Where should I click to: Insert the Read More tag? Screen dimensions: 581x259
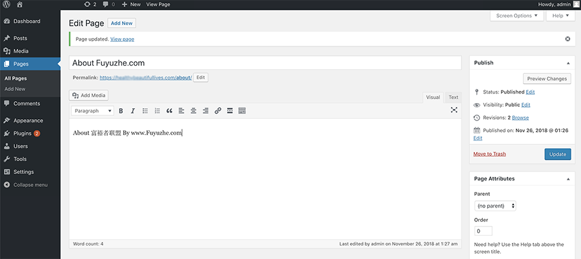230,111
